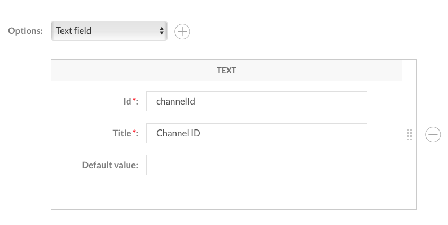Open the Options Text field dropdown
Image resolution: width=448 pixels, height=225 pixels.
(x=109, y=31)
